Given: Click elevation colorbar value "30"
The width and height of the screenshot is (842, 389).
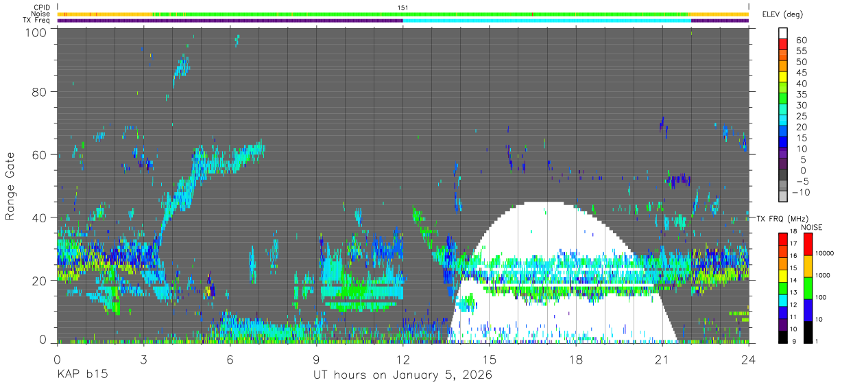Looking at the screenshot, I should (x=801, y=106).
